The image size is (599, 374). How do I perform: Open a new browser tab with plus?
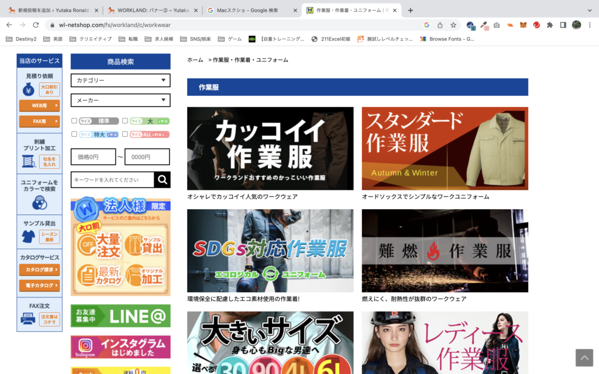410,11
